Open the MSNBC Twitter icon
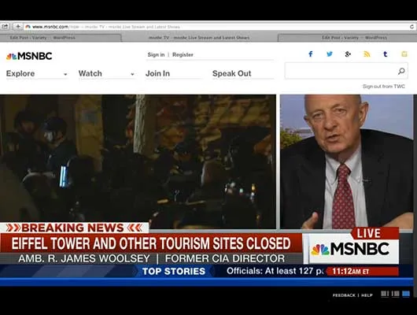The height and width of the screenshot is (315, 417). pos(330,54)
